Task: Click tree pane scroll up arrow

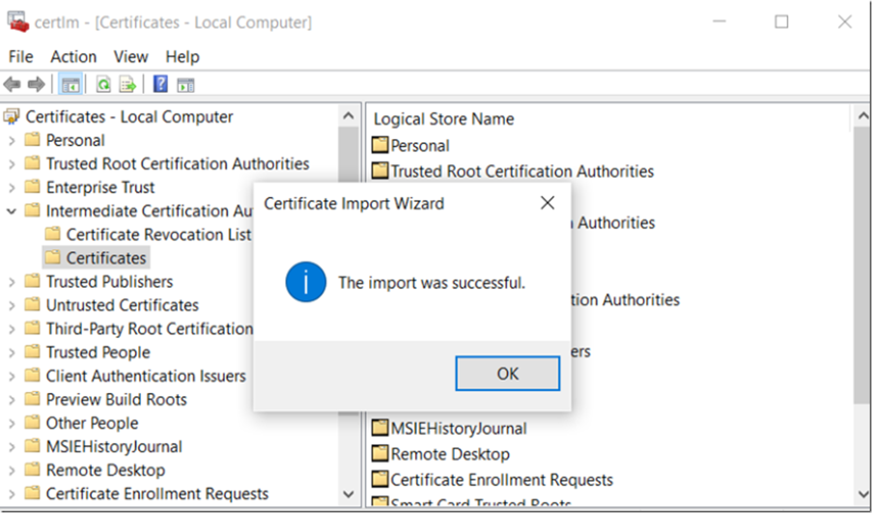Action: point(349,116)
